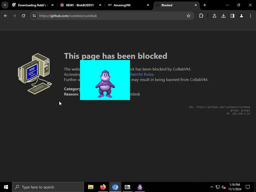Close the AmazingVM tab

[148, 5]
